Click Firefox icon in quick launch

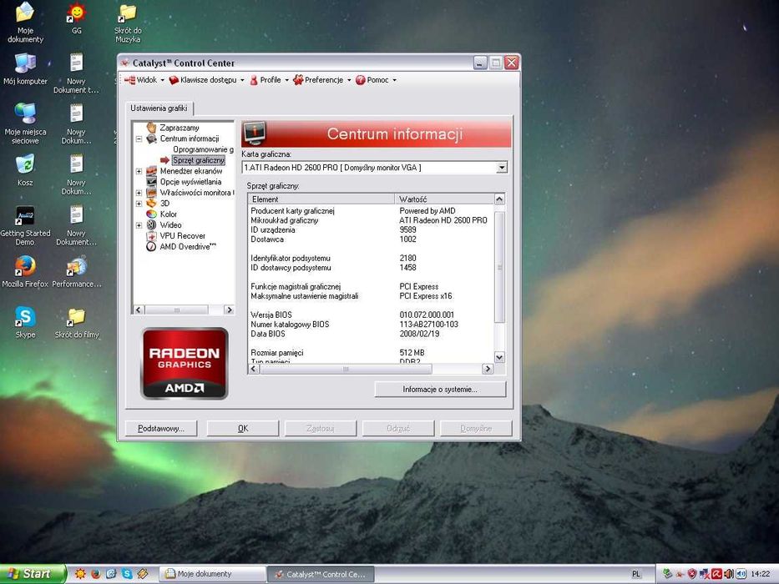click(x=95, y=574)
